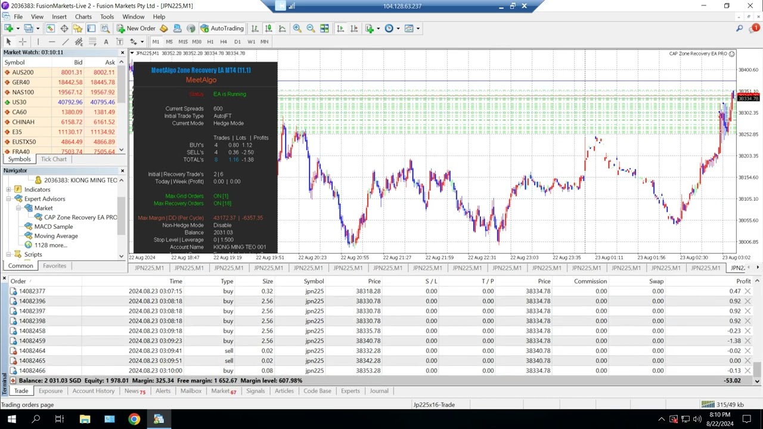Click the Zoom In magnifier icon
Viewport: 763px width, 429px height.
click(297, 28)
